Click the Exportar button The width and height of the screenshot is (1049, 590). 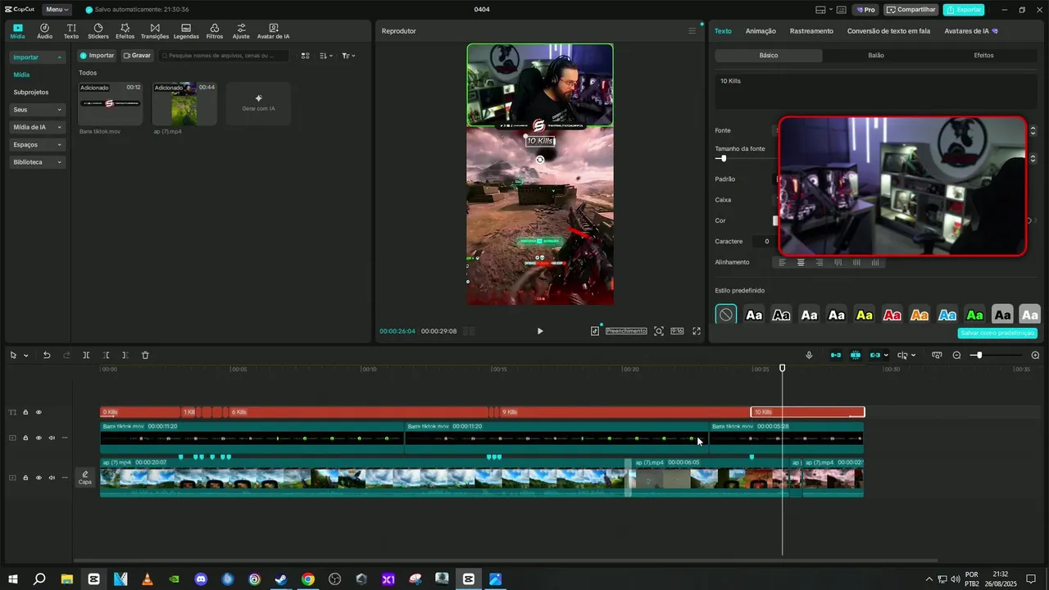[964, 10]
